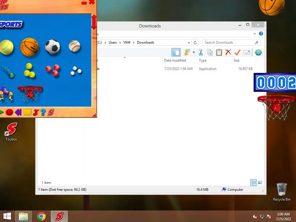Click the basketball hoop on desktop
This screenshot has width=296, height=222.
click(x=276, y=107)
